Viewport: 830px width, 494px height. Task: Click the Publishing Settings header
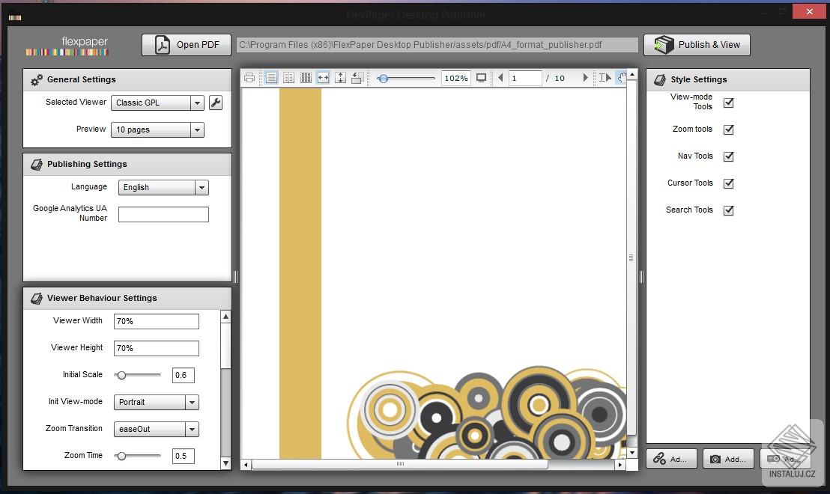[127, 164]
